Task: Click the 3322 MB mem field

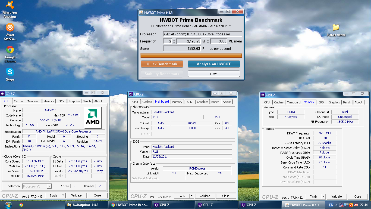Action: (x=219, y=41)
